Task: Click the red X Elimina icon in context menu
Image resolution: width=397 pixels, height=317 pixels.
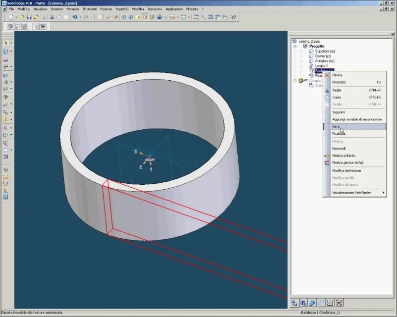Action: click(327, 75)
